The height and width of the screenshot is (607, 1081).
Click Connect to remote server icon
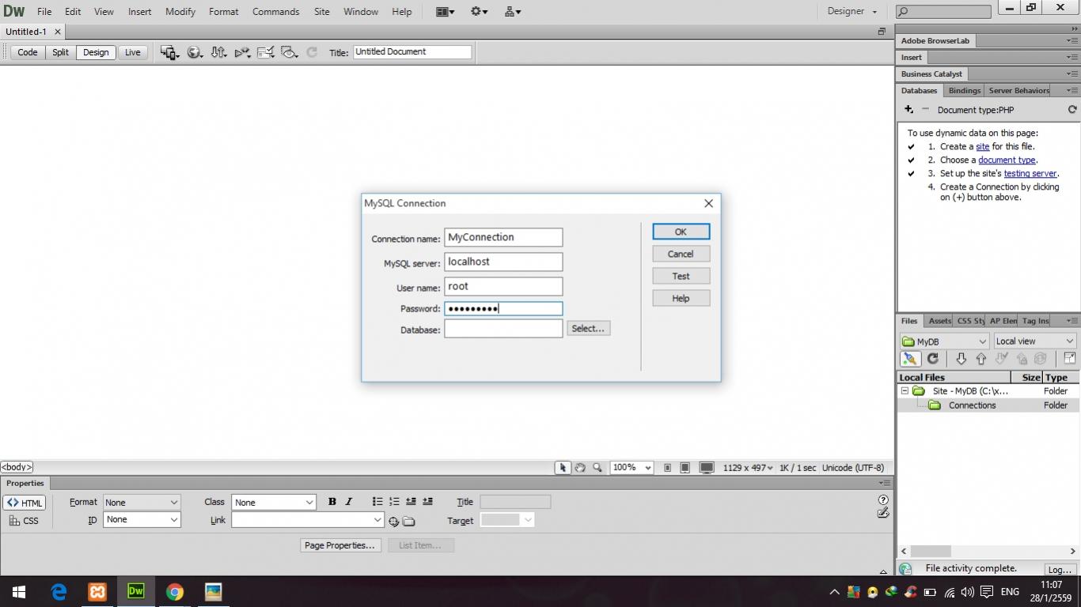click(x=910, y=359)
